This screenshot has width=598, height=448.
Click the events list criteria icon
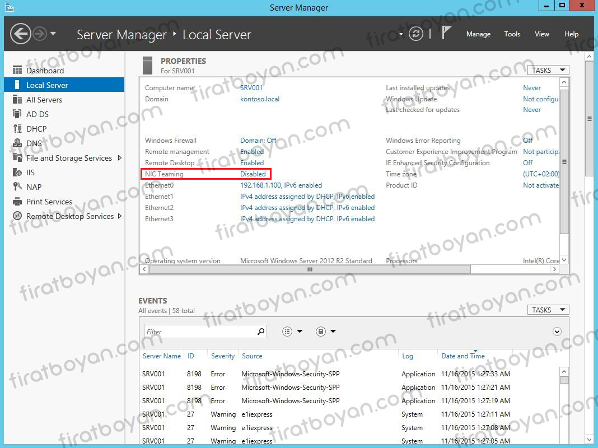tap(287, 332)
